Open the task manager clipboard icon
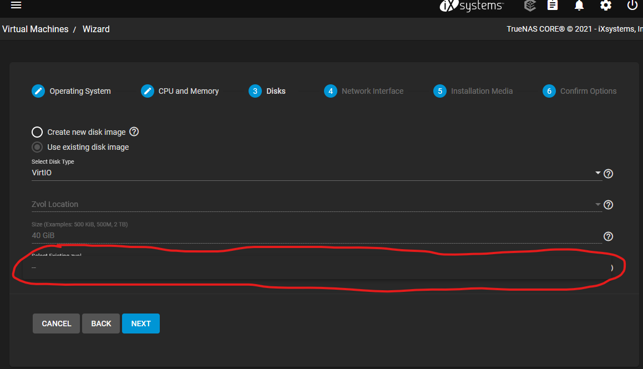Screen dimensions: 643x369 (553, 6)
